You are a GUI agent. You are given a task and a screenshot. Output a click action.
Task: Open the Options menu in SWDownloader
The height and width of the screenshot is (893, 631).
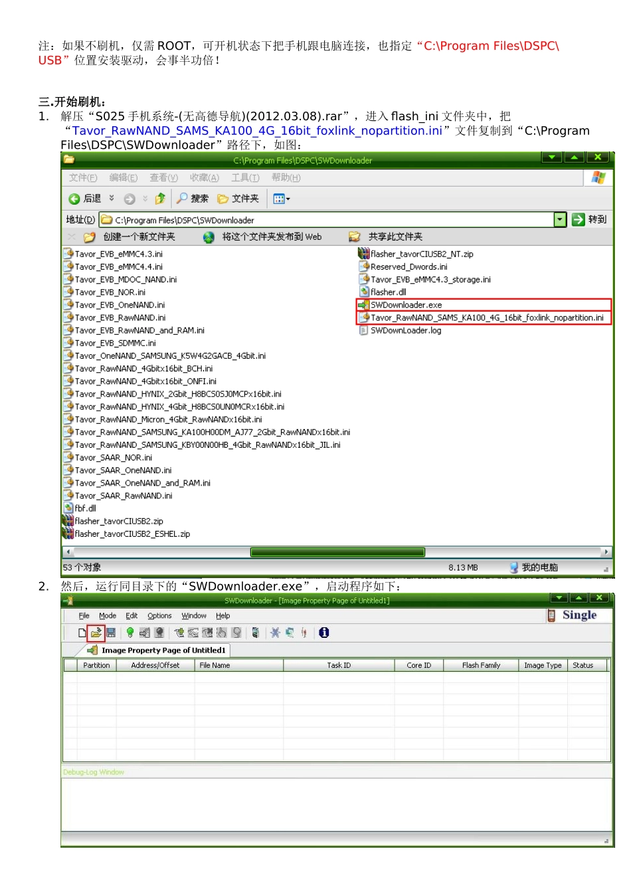coord(159,616)
